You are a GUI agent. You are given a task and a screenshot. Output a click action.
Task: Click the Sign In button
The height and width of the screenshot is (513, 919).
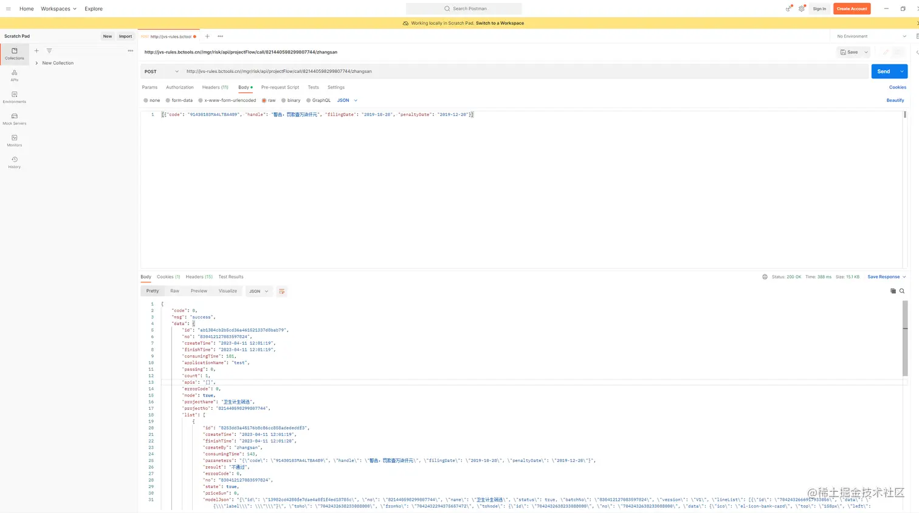click(x=819, y=8)
